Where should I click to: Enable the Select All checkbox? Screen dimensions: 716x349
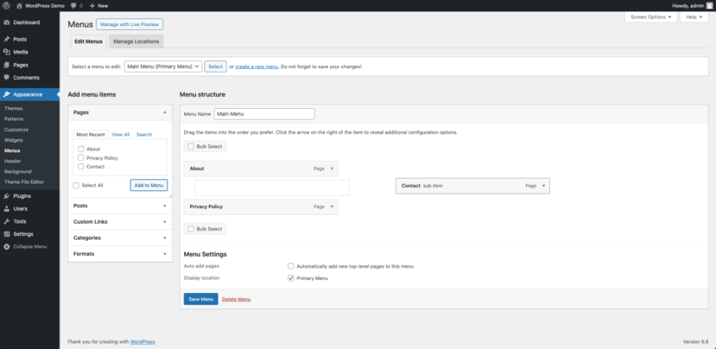coord(76,186)
